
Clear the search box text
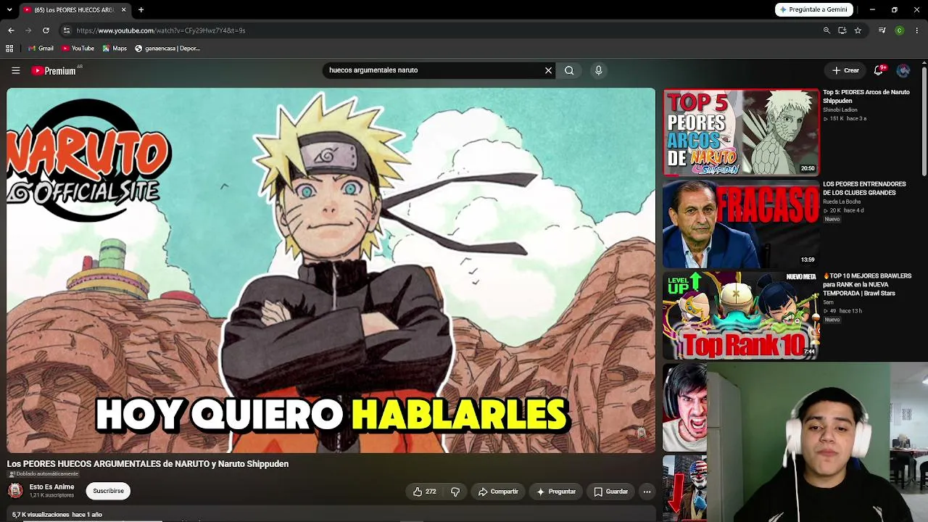[548, 70]
